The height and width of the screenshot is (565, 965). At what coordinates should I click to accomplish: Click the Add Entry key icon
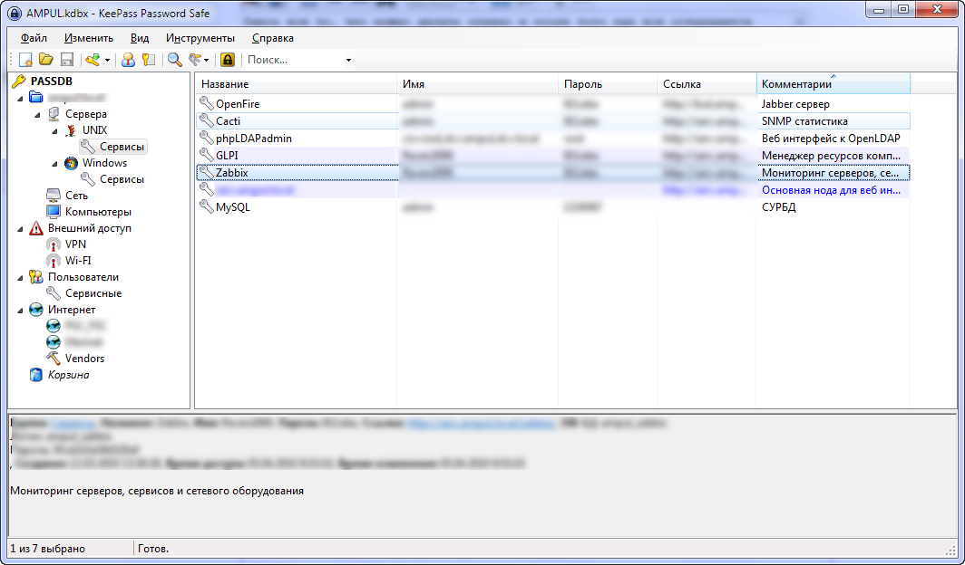click(92, 60)
